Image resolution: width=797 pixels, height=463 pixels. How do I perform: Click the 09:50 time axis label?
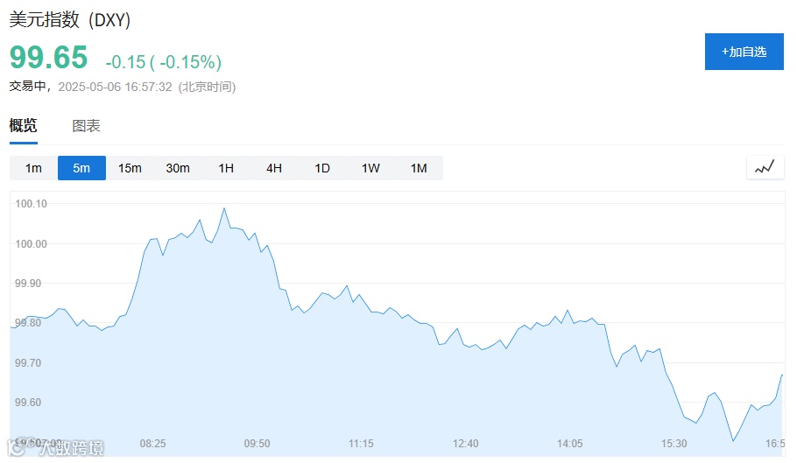click(257, 443)
